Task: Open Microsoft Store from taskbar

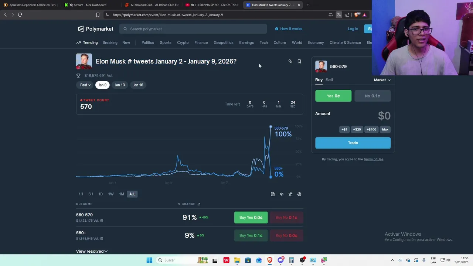Action: coord(248,260)
